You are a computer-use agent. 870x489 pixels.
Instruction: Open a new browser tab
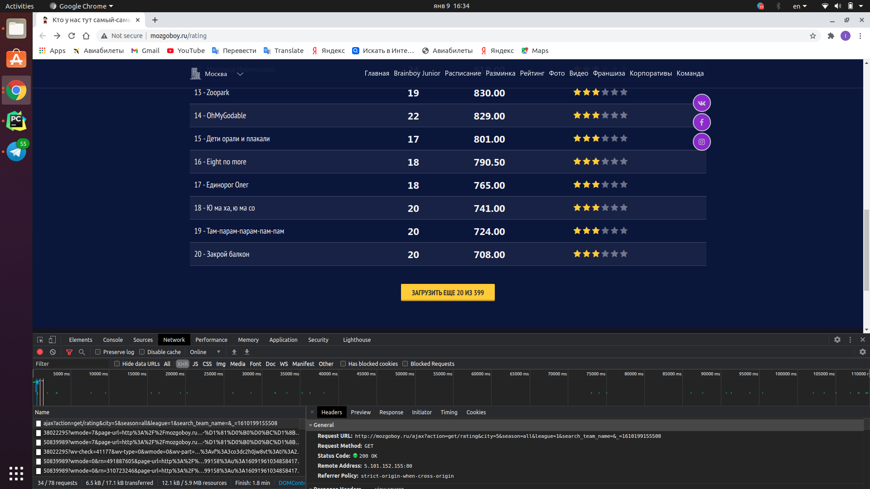[155, 20]
